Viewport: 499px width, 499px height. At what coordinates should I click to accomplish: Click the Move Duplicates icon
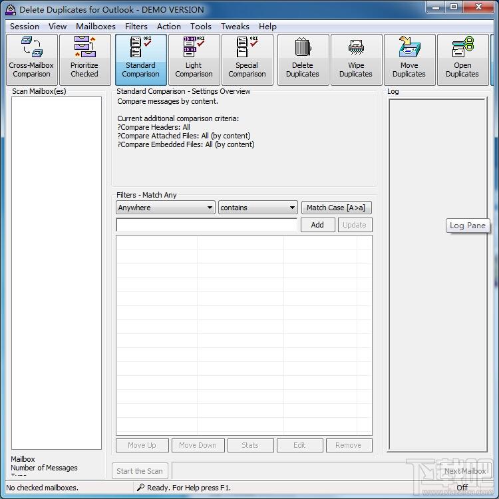[409, 60]
